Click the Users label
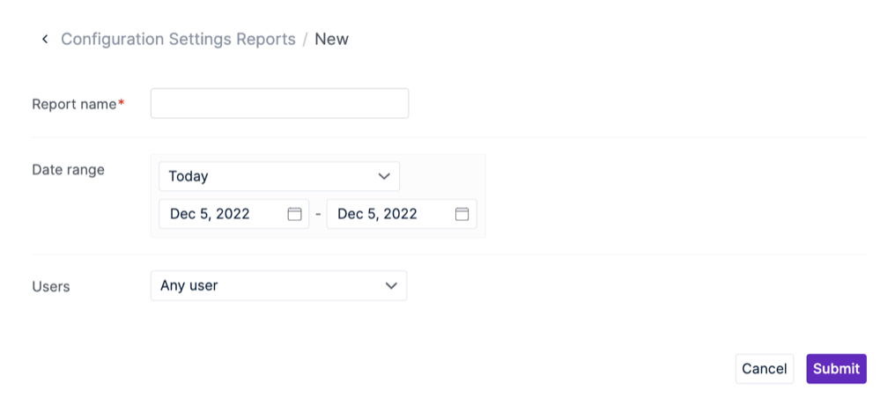The height and width of the screenshot is (398, 880). click(x=51, y=287)
